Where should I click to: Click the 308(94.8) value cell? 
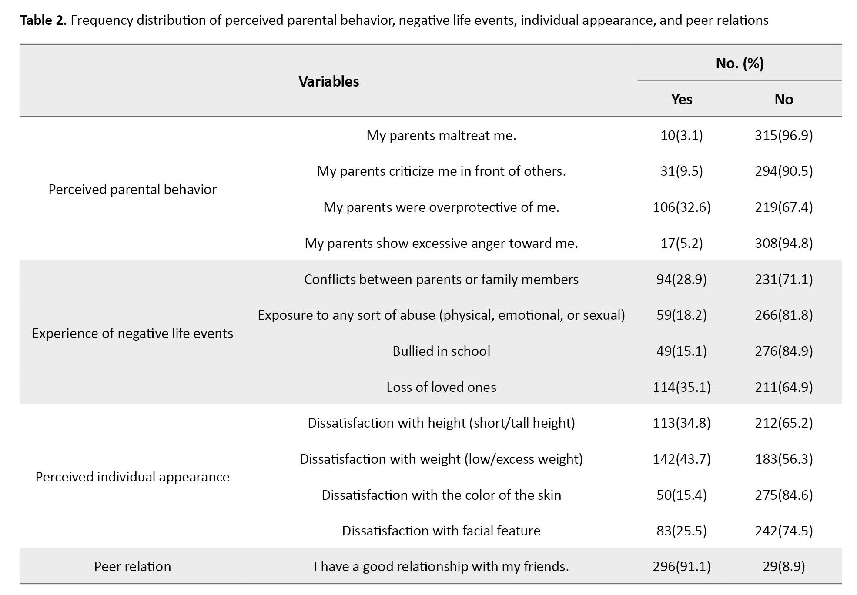tap(783, 243)
